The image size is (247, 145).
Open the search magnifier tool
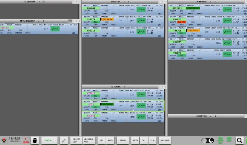[239, 140]
